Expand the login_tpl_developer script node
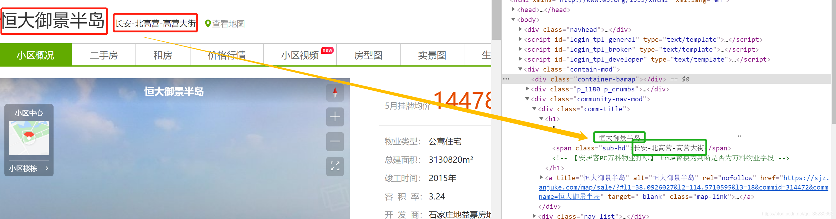Image resolution: width=836 pixels, height=219 pixels. point(520,59)
